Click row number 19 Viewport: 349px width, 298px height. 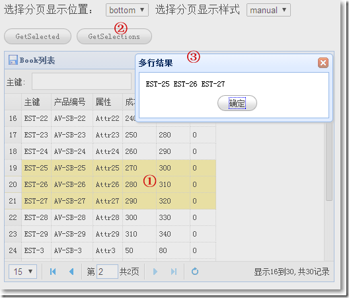pyautogui.click(x=13, y=168)
